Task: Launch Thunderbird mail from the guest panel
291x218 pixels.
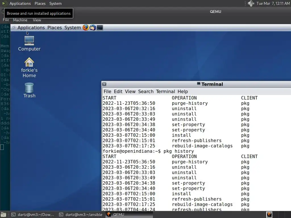Action: click(x=93, y=28)
